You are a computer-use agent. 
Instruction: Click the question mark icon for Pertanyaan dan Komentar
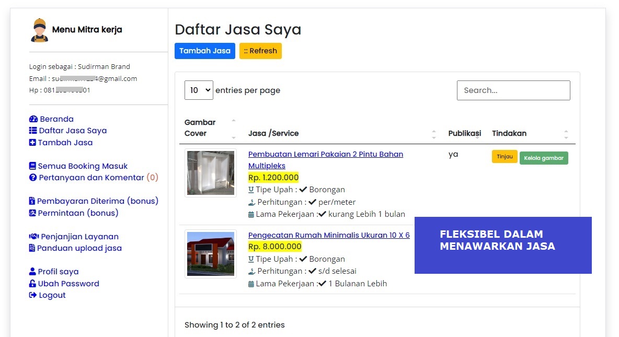[33, 178]
